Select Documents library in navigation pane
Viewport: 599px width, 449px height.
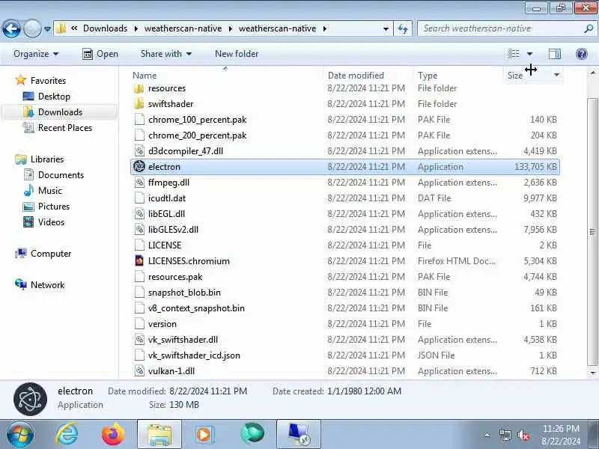[61, 175]
